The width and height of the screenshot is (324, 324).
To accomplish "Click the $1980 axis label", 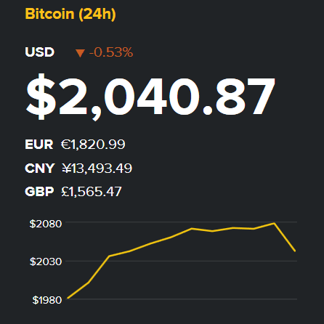I will tap(47, 300).
